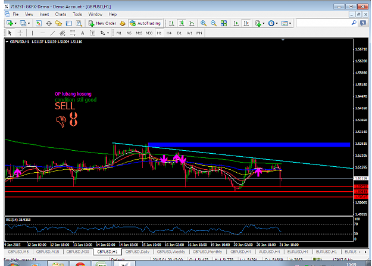Open the Profiles toolbar icon
372x266 pixels.
[23, 23]
